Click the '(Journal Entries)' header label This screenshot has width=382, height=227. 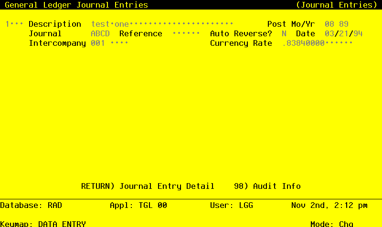337,5
